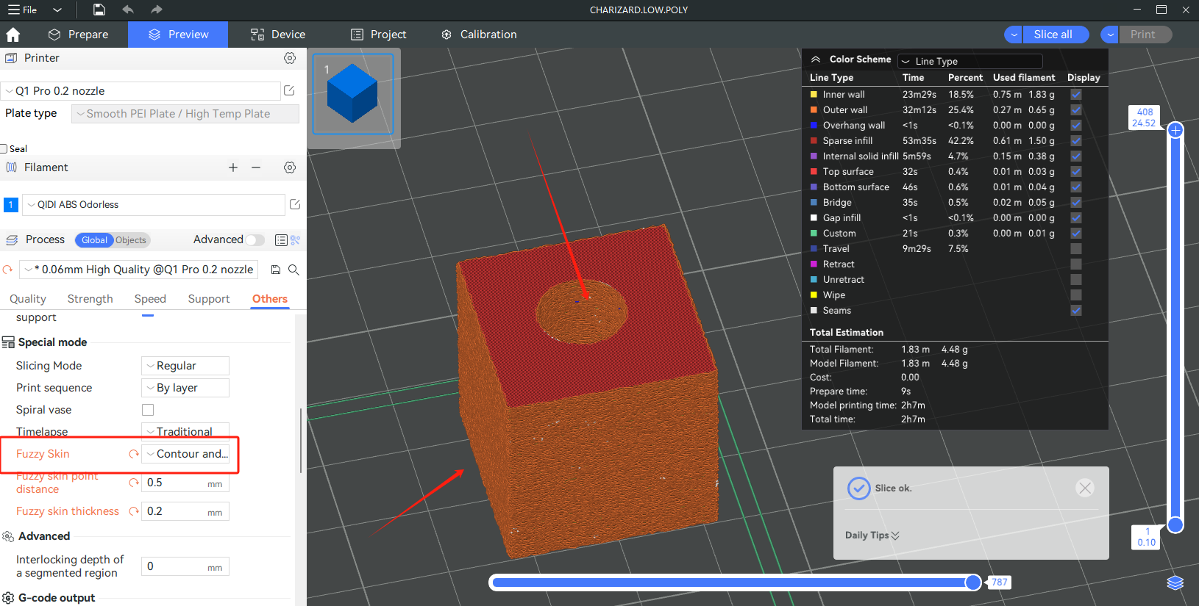
Task: Open the Strength settings tab
Action: click(90, 299)
